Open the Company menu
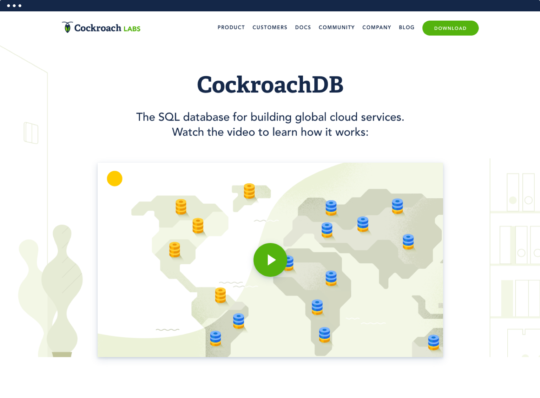540x398 pixels. point(377,27)
